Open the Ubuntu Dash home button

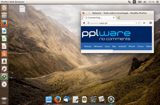tap(4, 8)
